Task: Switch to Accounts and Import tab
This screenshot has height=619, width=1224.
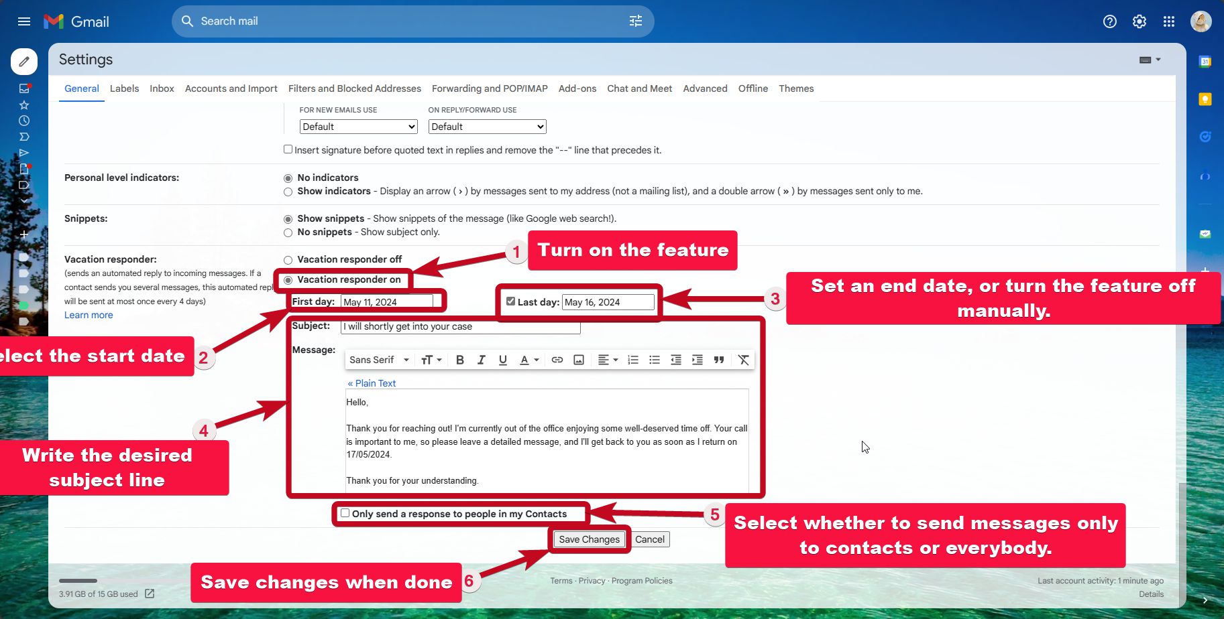Action: [231, 88]
